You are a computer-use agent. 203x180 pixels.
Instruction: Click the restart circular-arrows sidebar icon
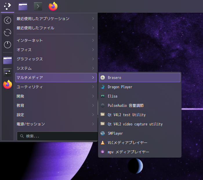[x=8, y=33]
